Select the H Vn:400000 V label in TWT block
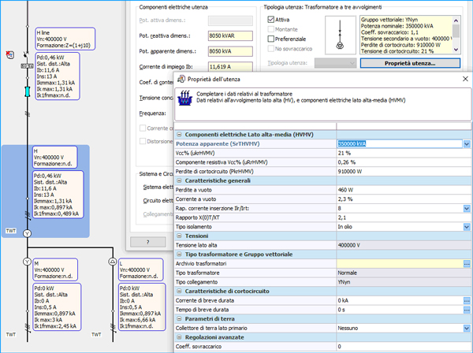The image size is (473, 353). pyautogui.click(x=55, y=157)
